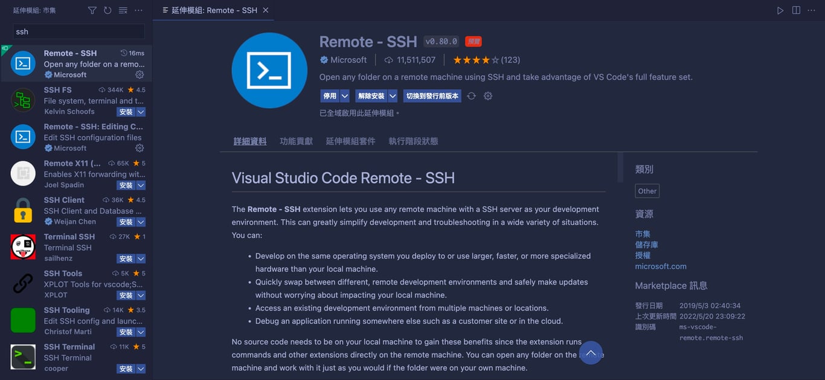Clear the extension search results

(x=123, y=10)
